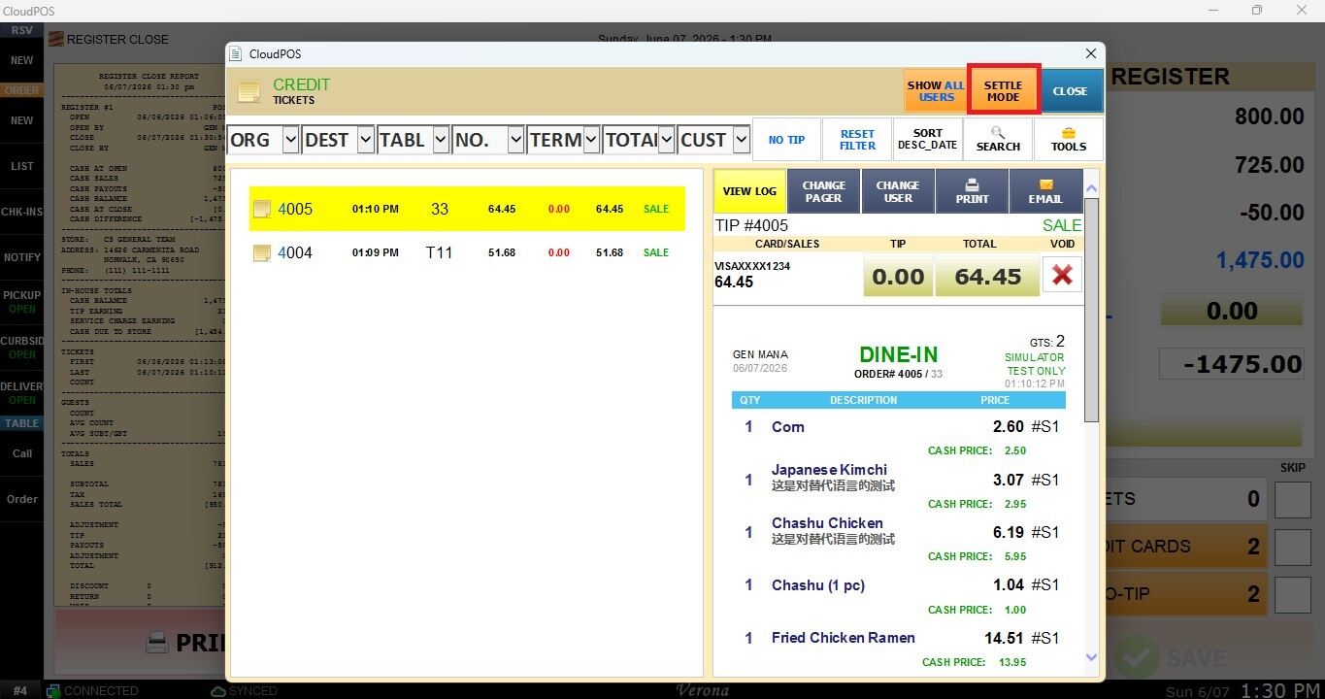Open the ORG filter dropdown
This screenshot has width=1325, height=699.
[x=290, y=141]
